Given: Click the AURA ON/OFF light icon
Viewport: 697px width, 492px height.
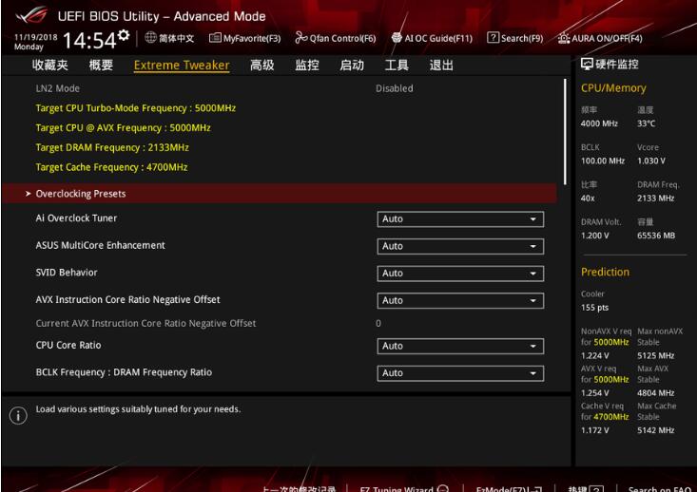Looking at the screenshot, I should (x=564, y=38).
